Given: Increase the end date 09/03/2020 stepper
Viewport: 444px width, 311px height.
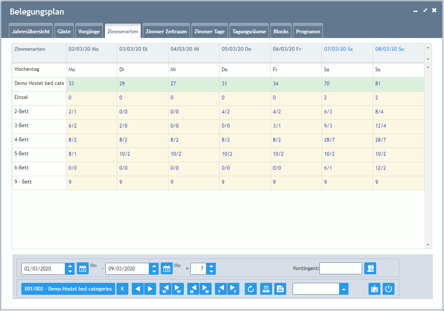Looking at the screenshot, I should pyautogui.click(x=154, y=266).
